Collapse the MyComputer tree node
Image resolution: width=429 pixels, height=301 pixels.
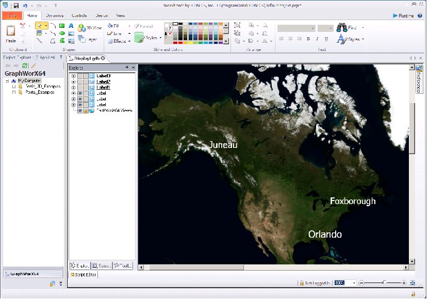click(7, 81)
